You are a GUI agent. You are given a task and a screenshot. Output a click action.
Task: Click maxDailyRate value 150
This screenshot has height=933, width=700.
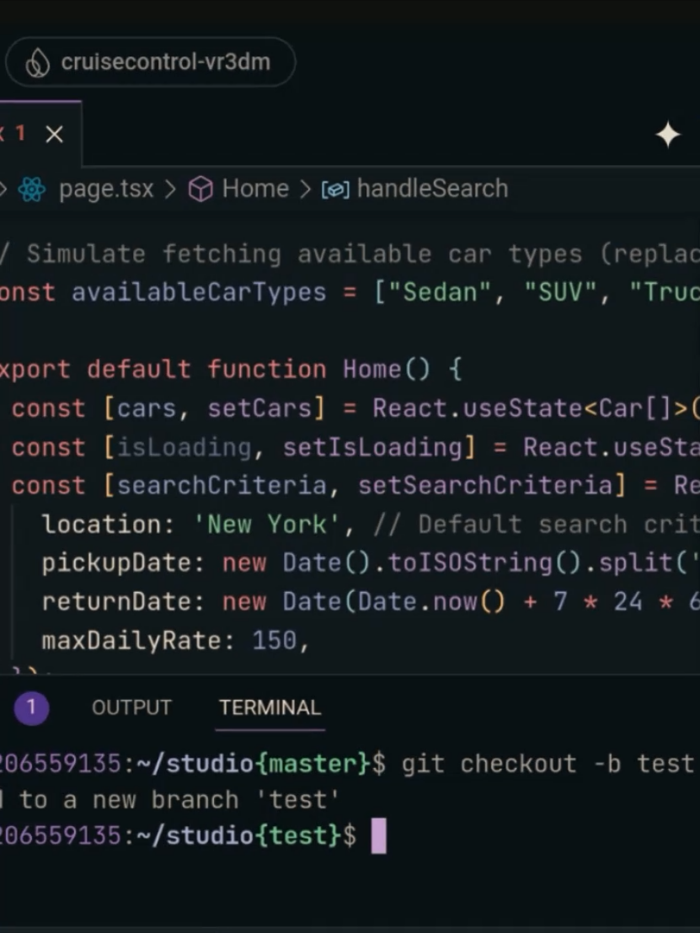(274, 641)
